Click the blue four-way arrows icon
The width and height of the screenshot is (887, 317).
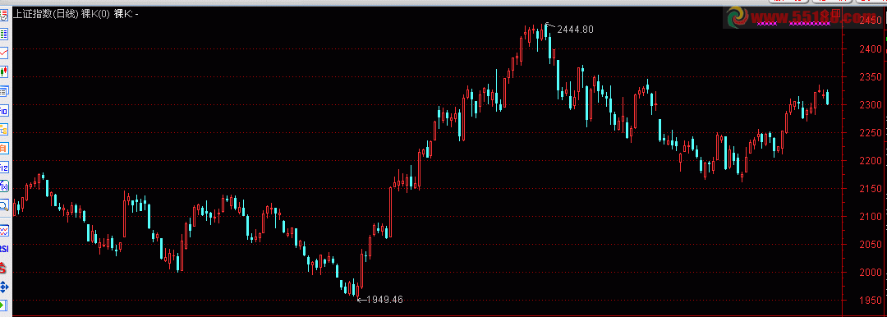[4, 287]
